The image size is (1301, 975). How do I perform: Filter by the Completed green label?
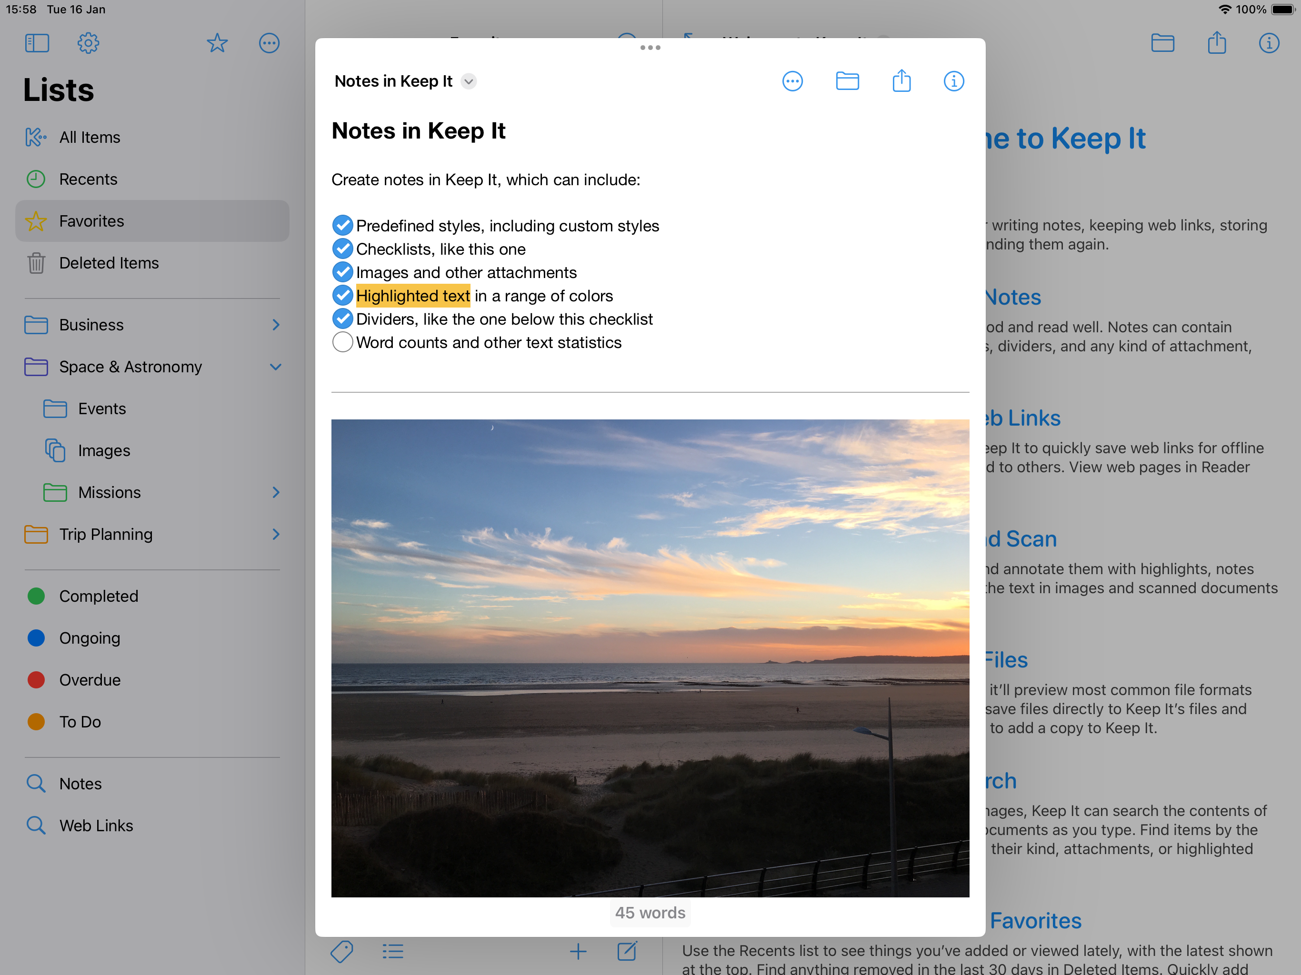(152, 596)
